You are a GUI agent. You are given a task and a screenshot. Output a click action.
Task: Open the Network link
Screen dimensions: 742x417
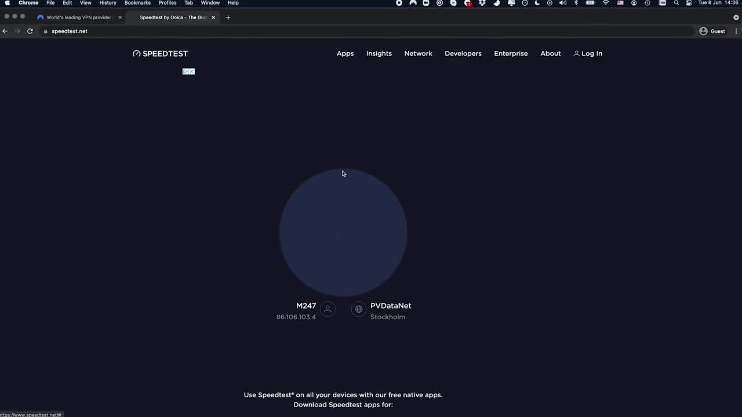pyautogui.click(x=418, y=53)
